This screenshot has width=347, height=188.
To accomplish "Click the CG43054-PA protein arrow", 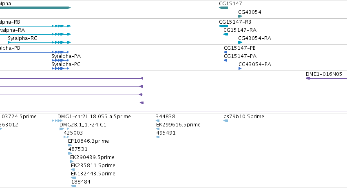I will 240,69.
